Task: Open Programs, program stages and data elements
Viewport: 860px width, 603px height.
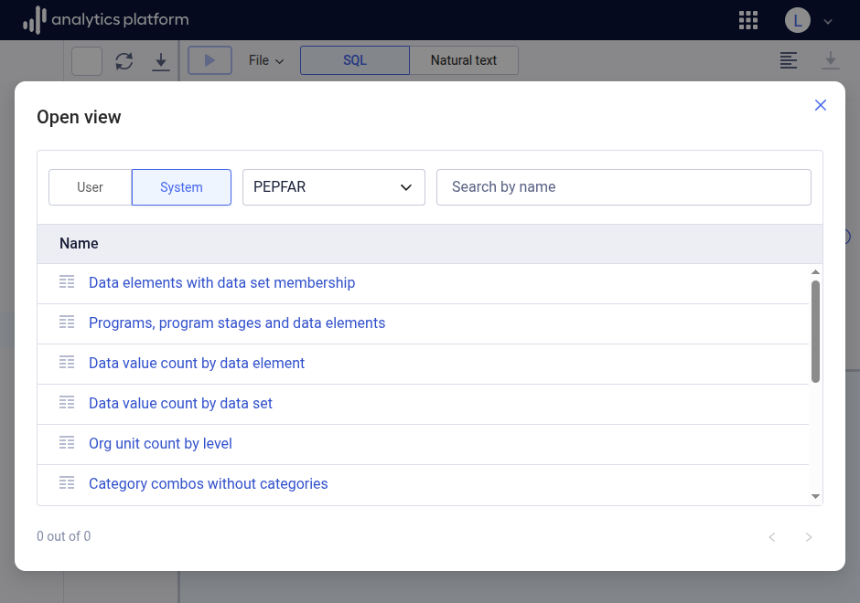Action: click(x=237, y=323)
